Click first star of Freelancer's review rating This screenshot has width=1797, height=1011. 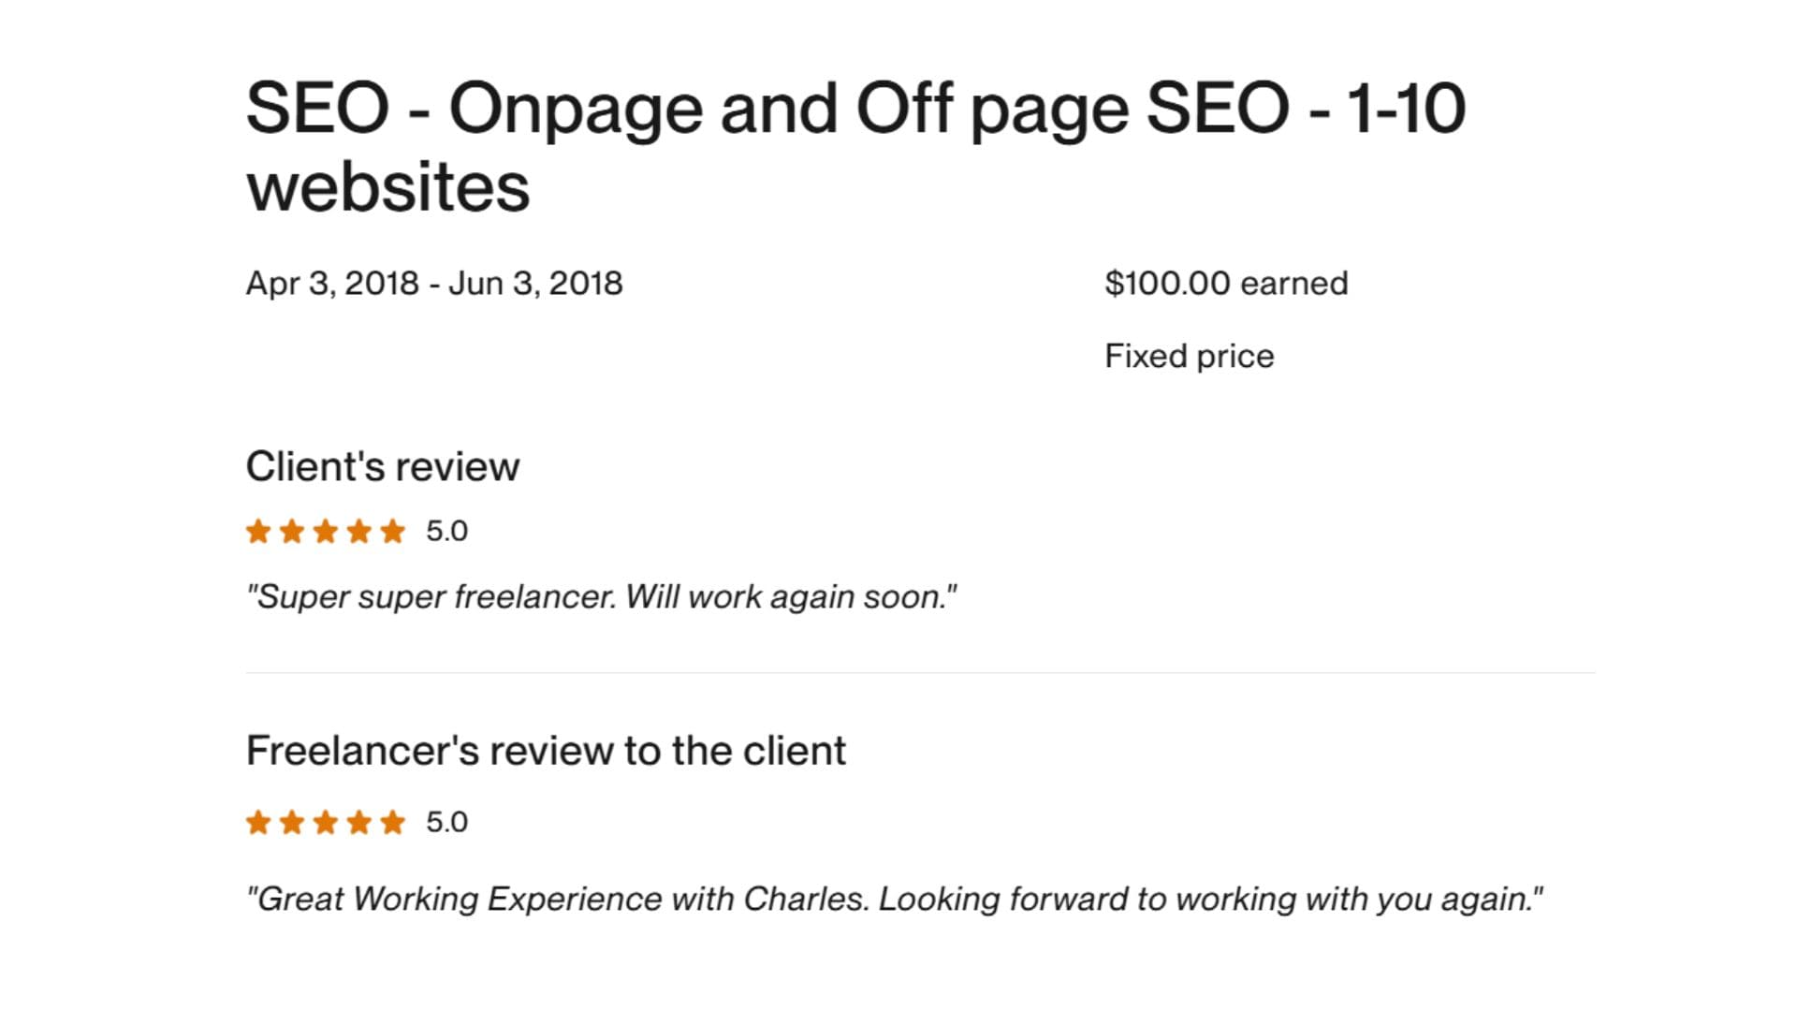pos(258,823)
